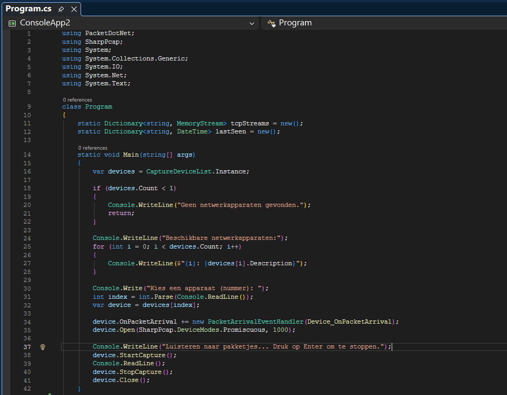Click the lightbulb quick actions icon
The image size is (507, 395).
click(43, 347)
